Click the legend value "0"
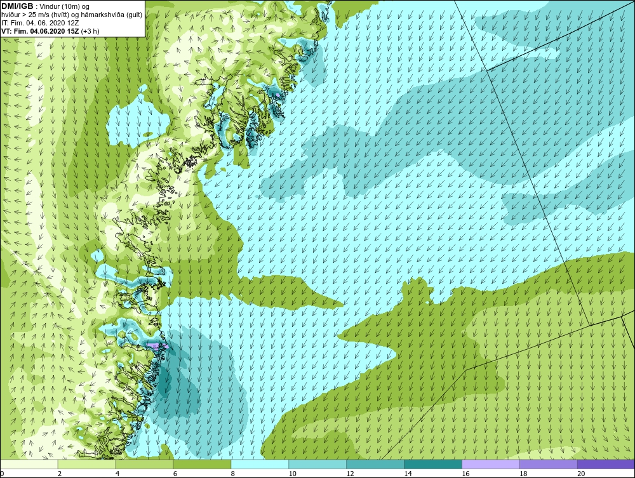The height and width of the screenshot is (478, 635). [x=2, y=474]
